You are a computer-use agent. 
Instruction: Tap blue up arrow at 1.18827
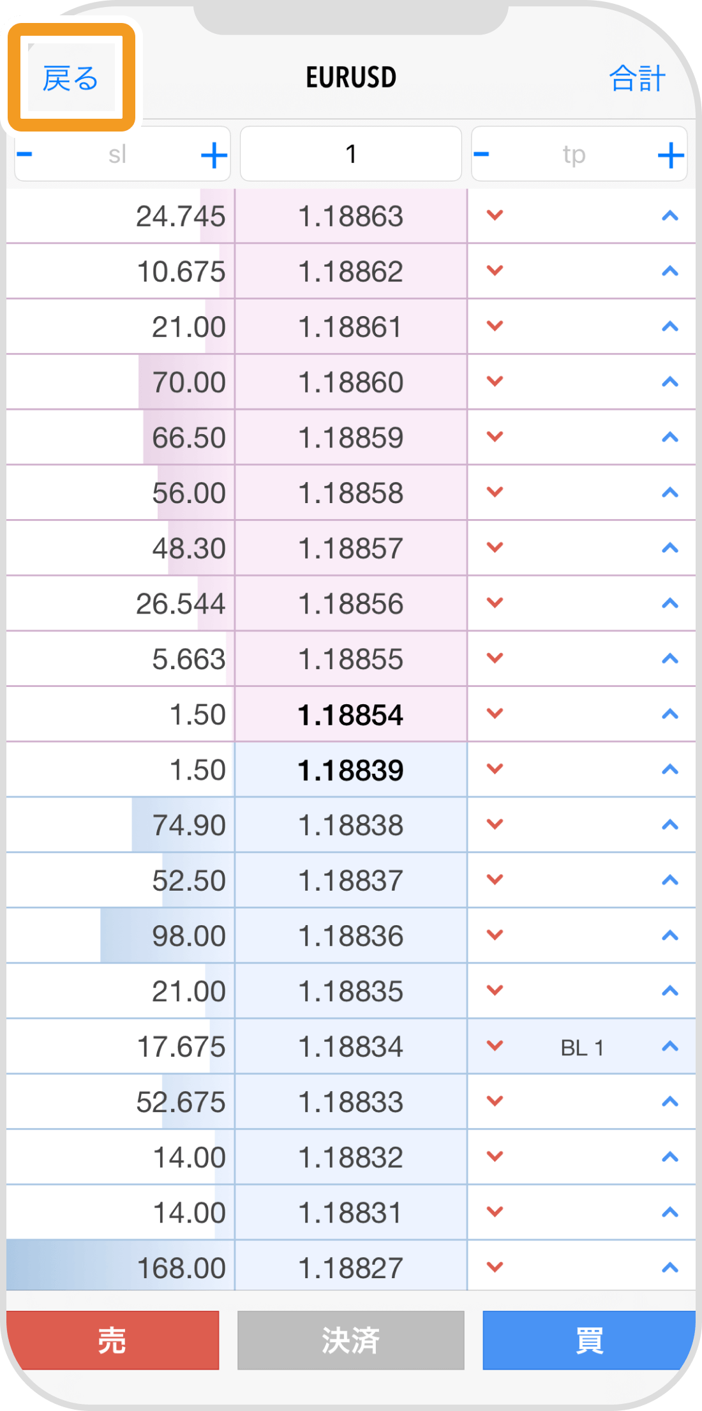(x=669, y=1267)
